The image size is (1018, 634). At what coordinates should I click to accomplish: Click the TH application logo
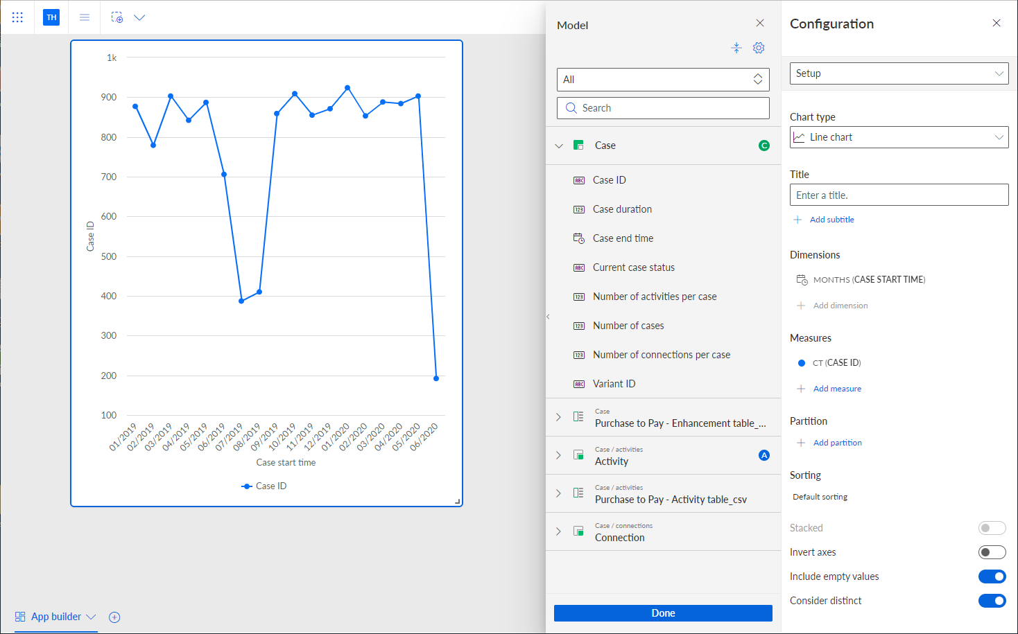click(51, 17)
